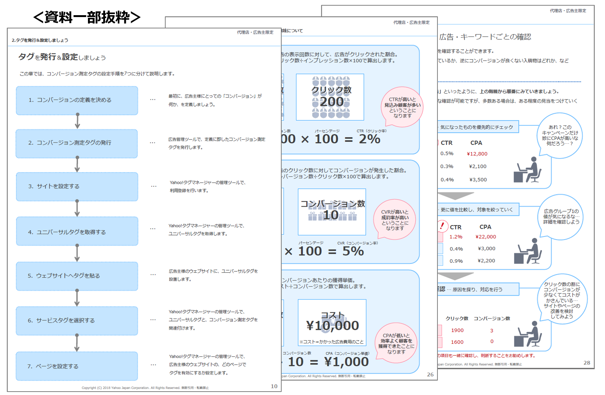Select step box '3. サイトを設定する'
The width and height of the screenshot is (605, 395).
[77, 187]
